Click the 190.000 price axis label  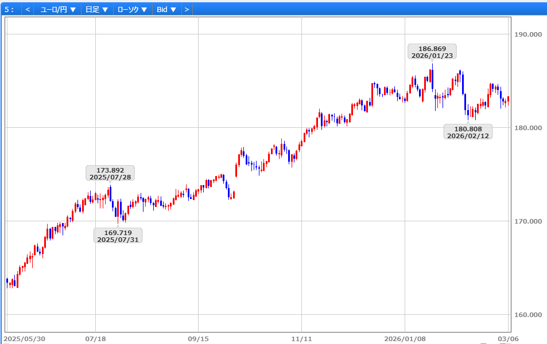click(528, 34)
